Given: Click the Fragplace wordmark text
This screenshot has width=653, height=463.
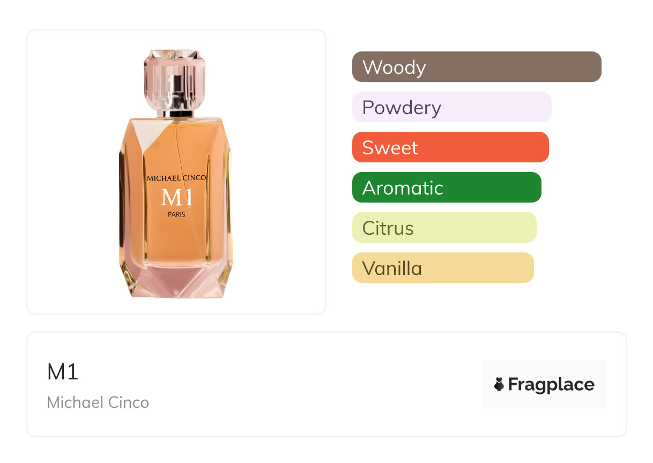Looking at the screenshot, I should 551,385.
